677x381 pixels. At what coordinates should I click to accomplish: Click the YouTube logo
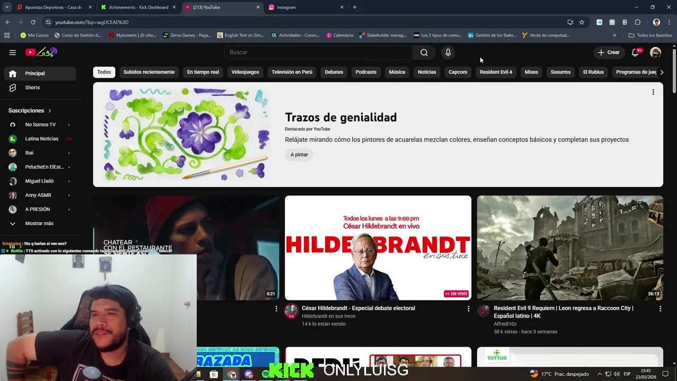click(x=41, y=52)
